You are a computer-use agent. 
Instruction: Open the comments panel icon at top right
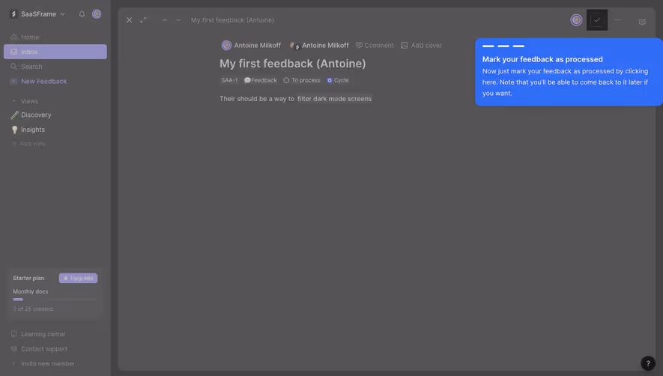pos(642,22)
